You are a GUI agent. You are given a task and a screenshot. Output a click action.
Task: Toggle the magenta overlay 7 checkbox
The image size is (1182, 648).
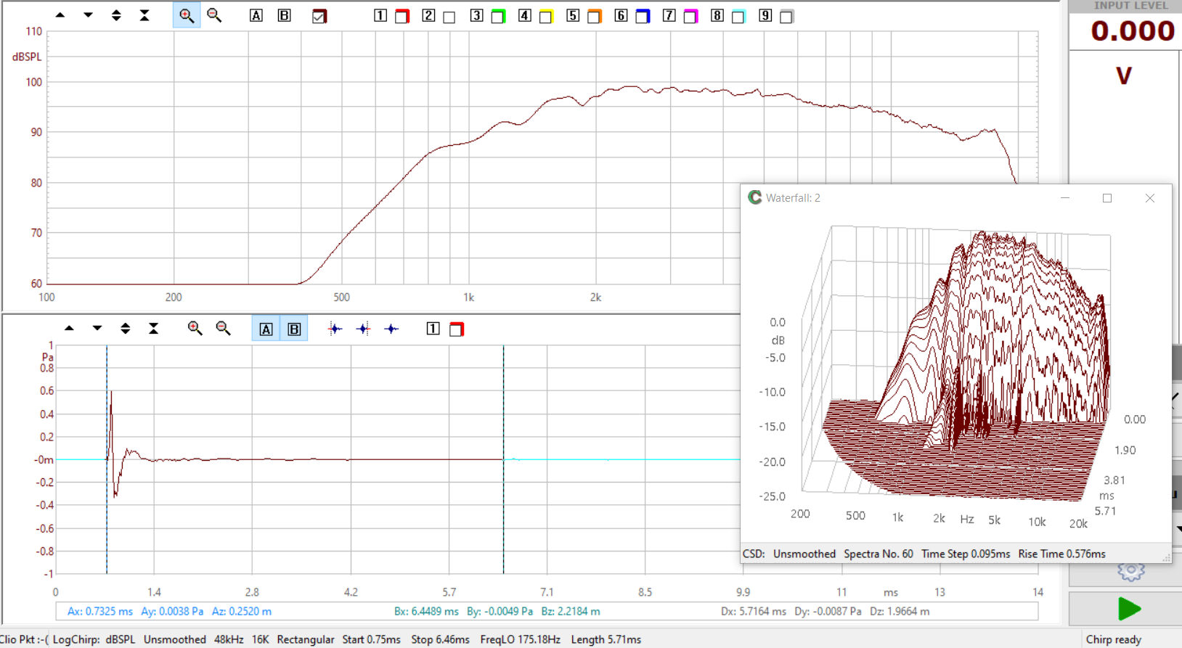point(690,17)
